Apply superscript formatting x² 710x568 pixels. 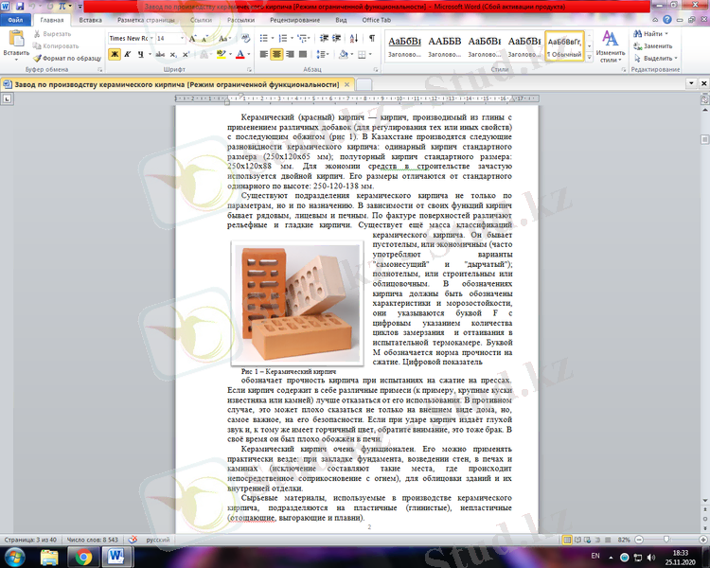pyautogui.click(x=186, y=54)
